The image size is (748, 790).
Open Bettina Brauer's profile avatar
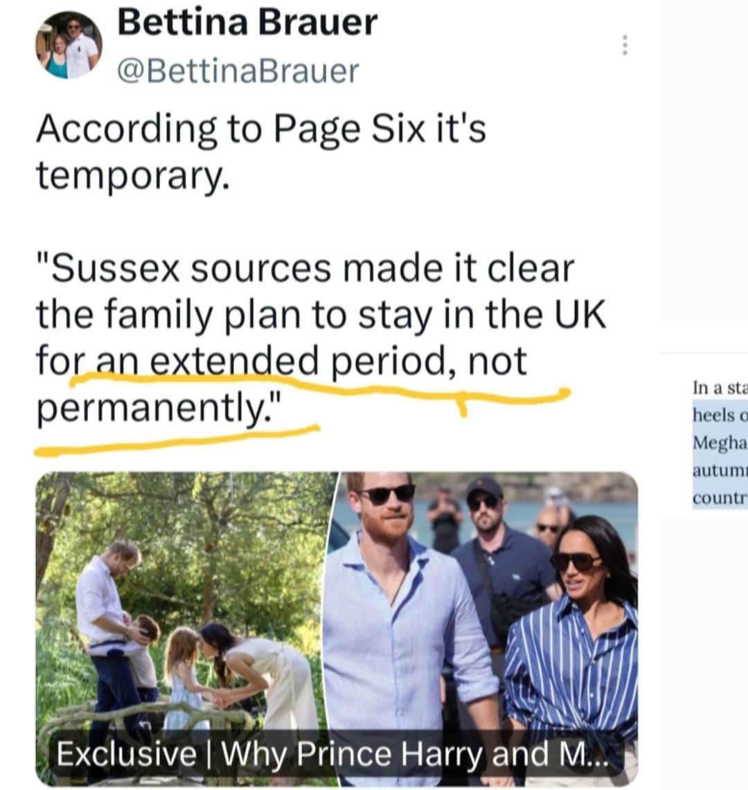(x=69, y=45)
